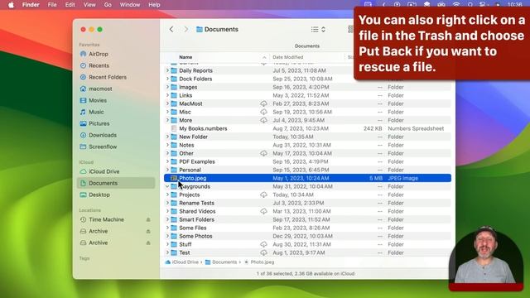Click the back navigation arrow
Screen dimensions: 530x298
coord(171,30)
